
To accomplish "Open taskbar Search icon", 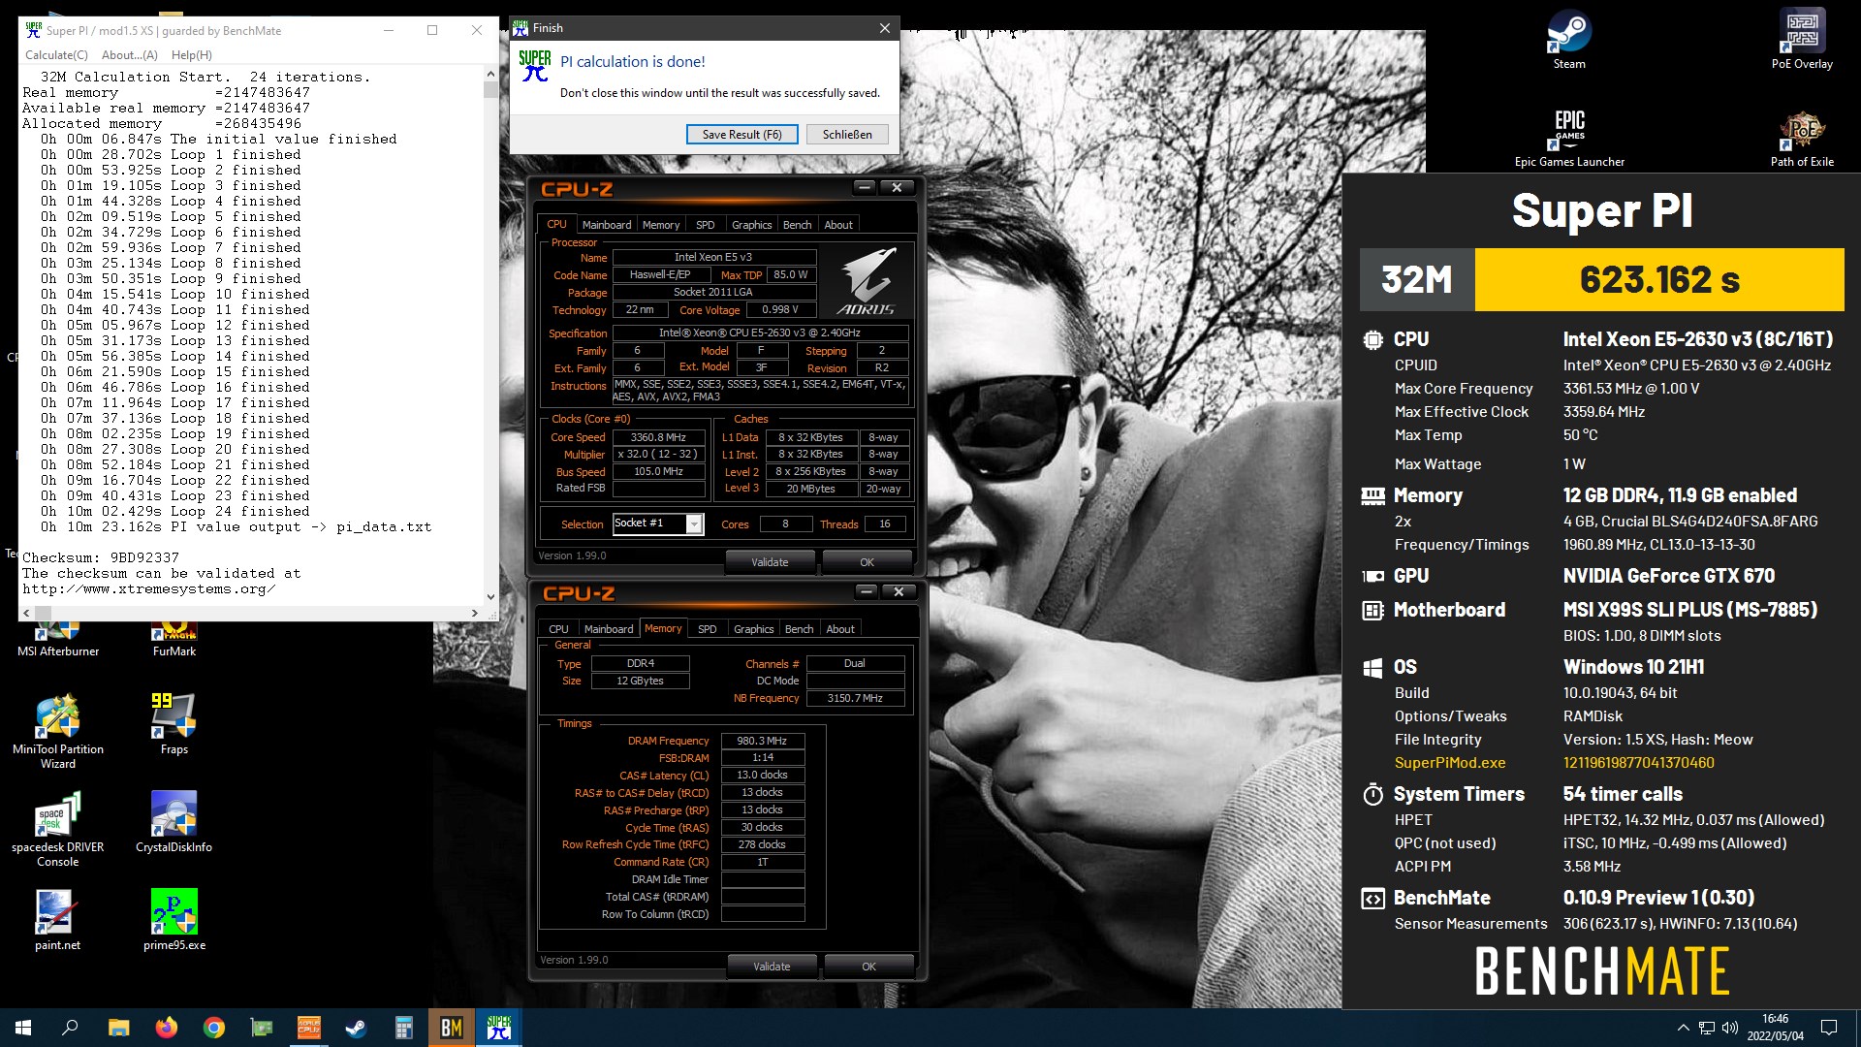I will (x=70, y=1028).
